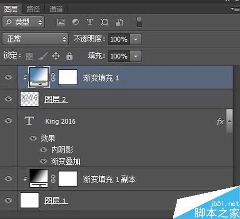240x219 pixels.
Task: Hide the 渐变填充 1 副本 layer
Action: pyautogui.click(x=9, y=178)
